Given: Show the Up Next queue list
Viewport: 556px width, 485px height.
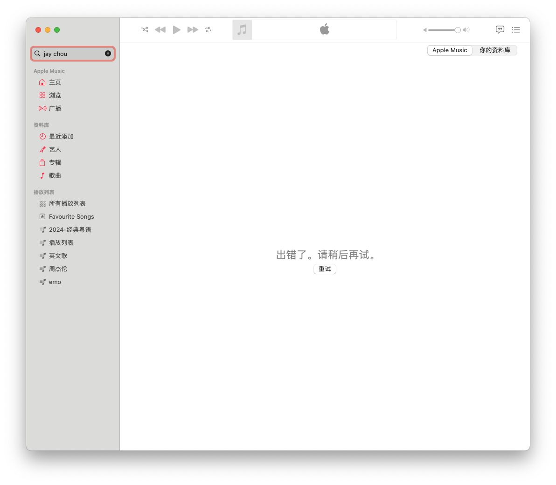Looking at the screenshot, I should tap(516, 30).
